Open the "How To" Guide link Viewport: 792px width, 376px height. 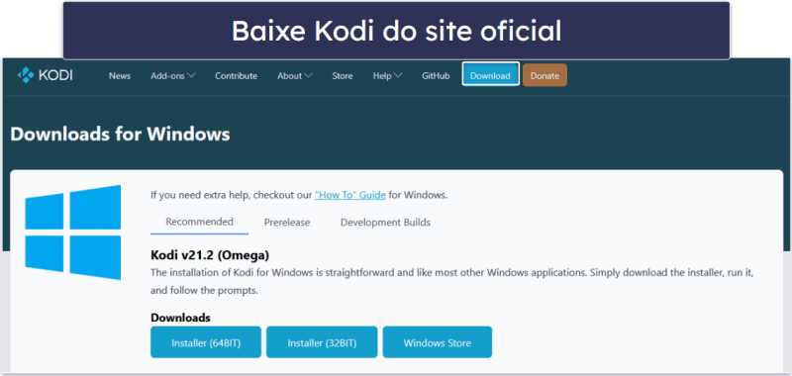tap(350, 195)
